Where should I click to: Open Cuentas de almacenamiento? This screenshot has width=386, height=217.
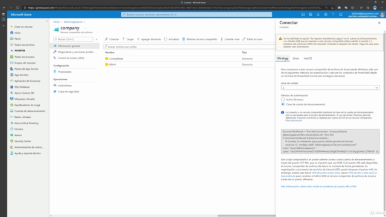click(28, 111)
